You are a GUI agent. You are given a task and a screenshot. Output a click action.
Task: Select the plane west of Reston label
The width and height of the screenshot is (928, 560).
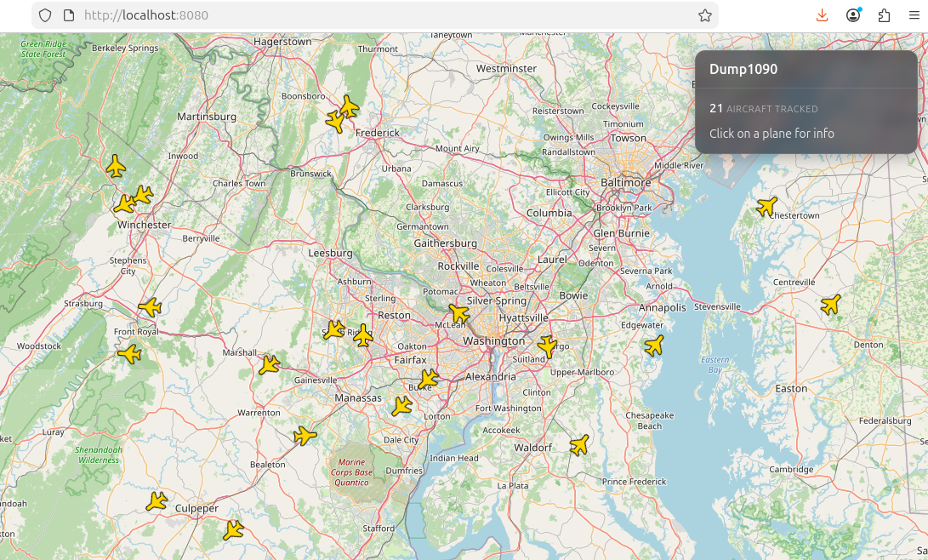click(333, 329)
